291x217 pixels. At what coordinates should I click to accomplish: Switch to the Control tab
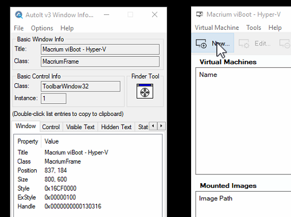(x=51, y=127)
